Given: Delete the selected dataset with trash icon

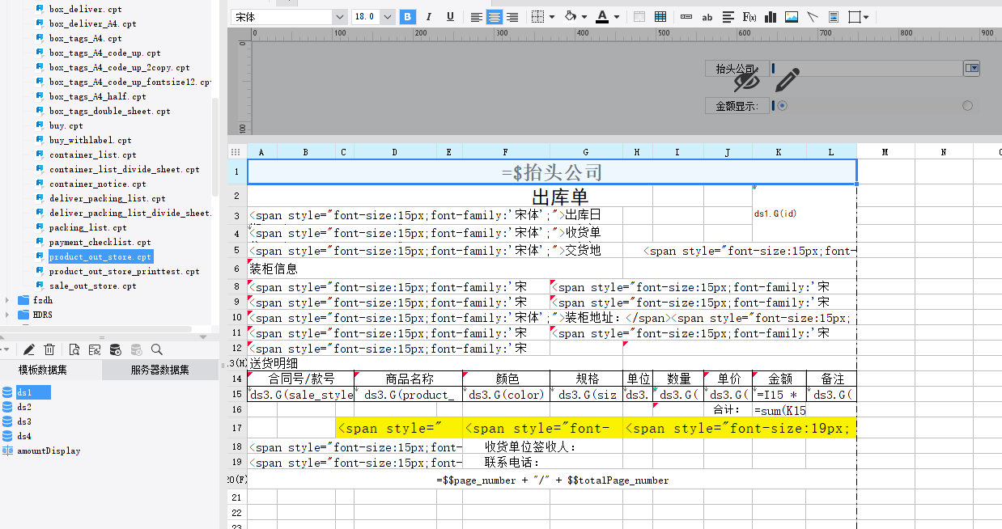Looking at the screenshot, I should 49,349.
